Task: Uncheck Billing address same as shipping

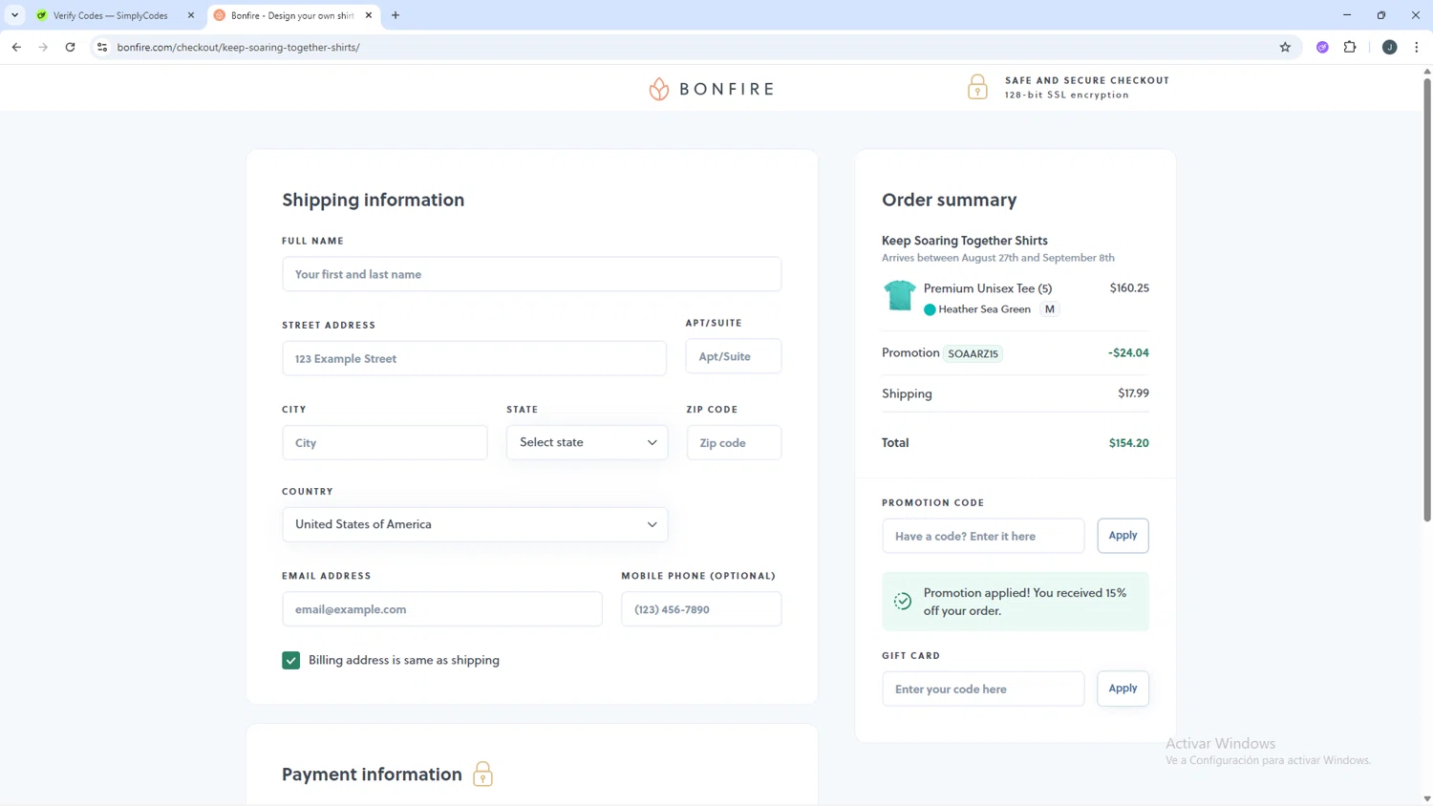Action: point(291,660)
